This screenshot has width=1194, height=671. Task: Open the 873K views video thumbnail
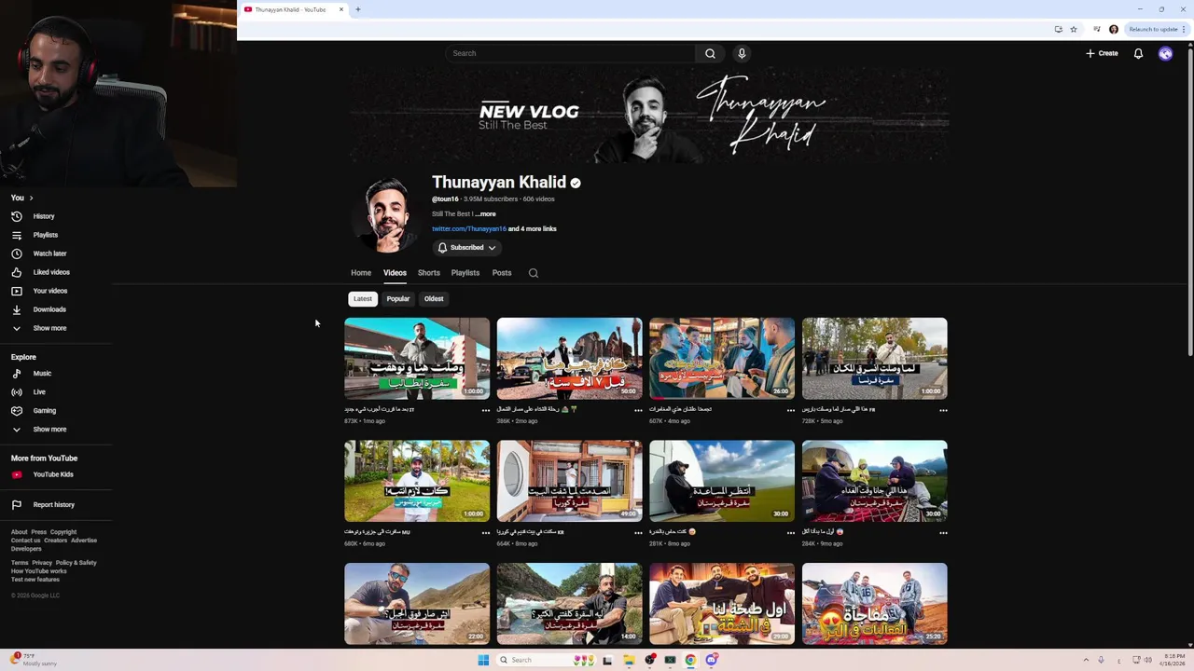click(417, 359)
